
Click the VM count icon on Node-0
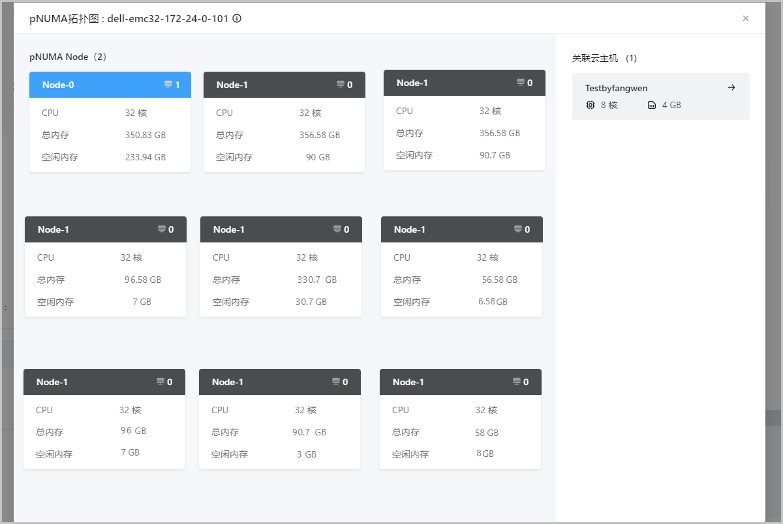[168, 85]
